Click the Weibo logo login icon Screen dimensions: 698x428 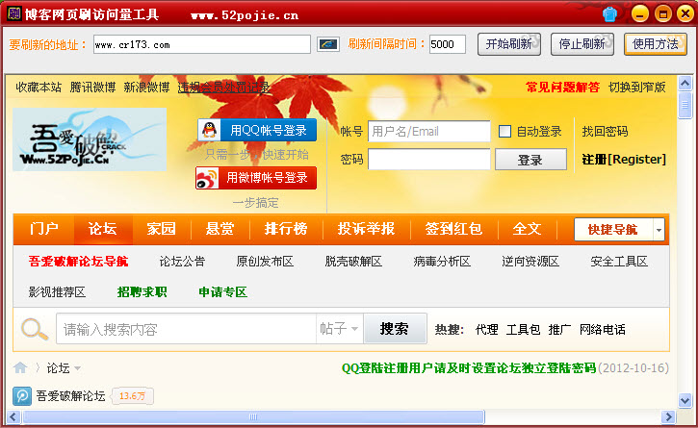(x=207, y=178)
